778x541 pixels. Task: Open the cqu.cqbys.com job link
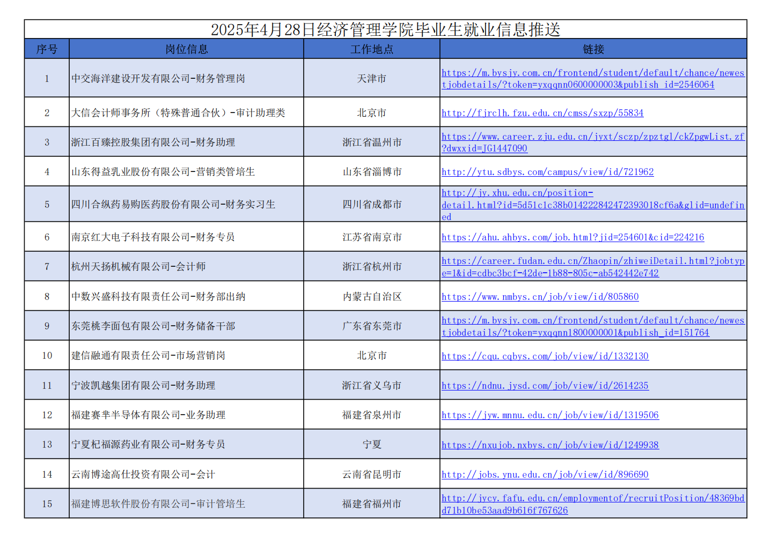click(545, 356)
